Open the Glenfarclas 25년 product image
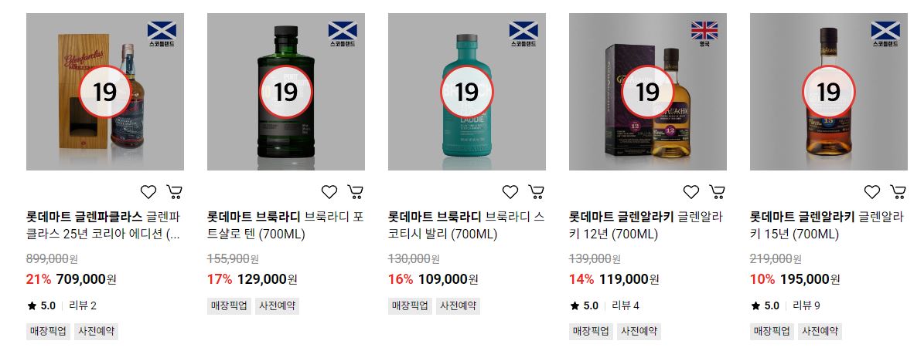Screen dimensions: 924x351 point(105,92)
